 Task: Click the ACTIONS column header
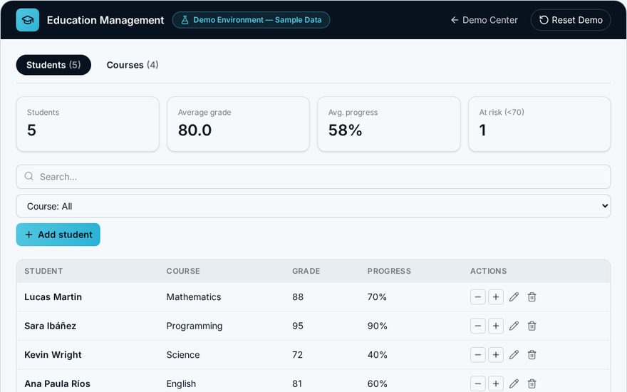pyautogui.click(x=488, y=272)
